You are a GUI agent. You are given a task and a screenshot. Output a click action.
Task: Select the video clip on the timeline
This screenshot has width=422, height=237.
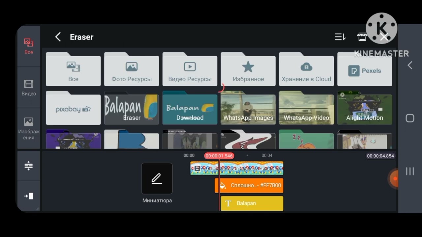(237, 168)
